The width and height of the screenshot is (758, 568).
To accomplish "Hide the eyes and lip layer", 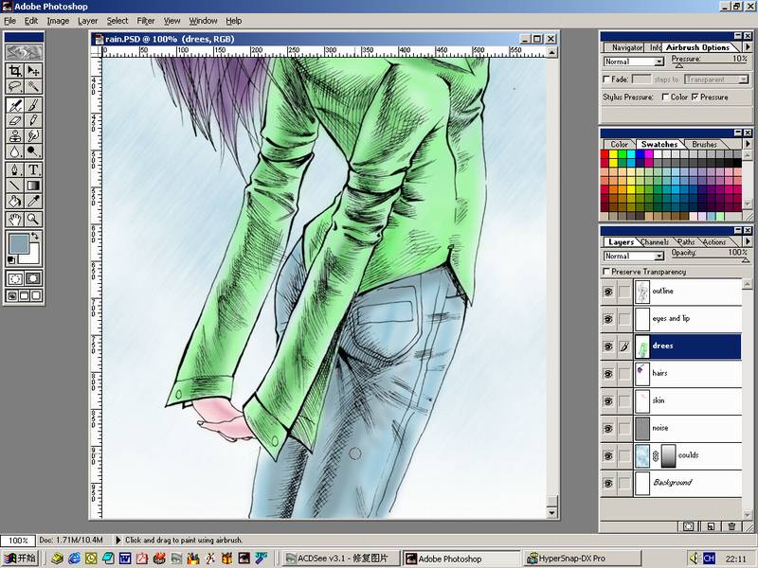I will click(608, 319).
